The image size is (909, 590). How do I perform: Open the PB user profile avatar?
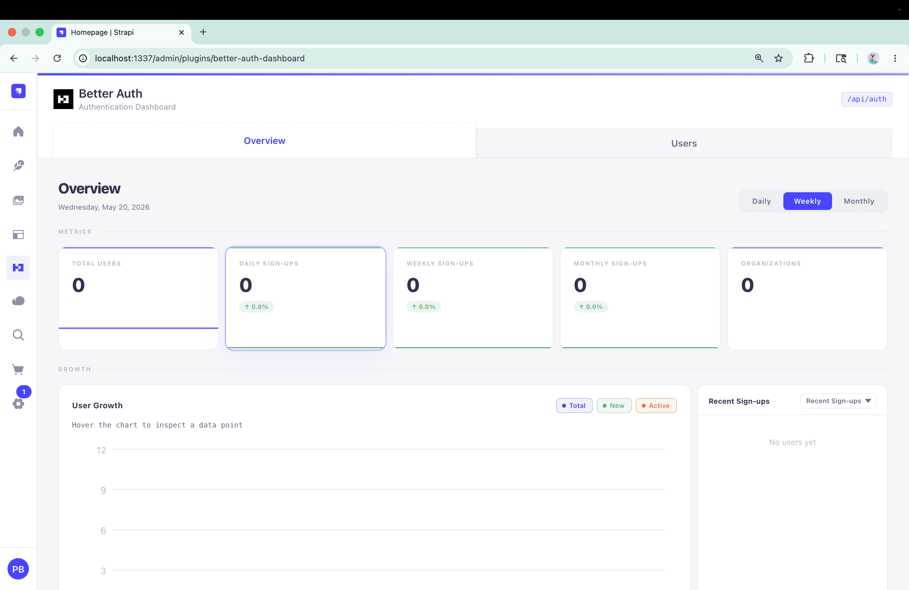tap(18, 569)
